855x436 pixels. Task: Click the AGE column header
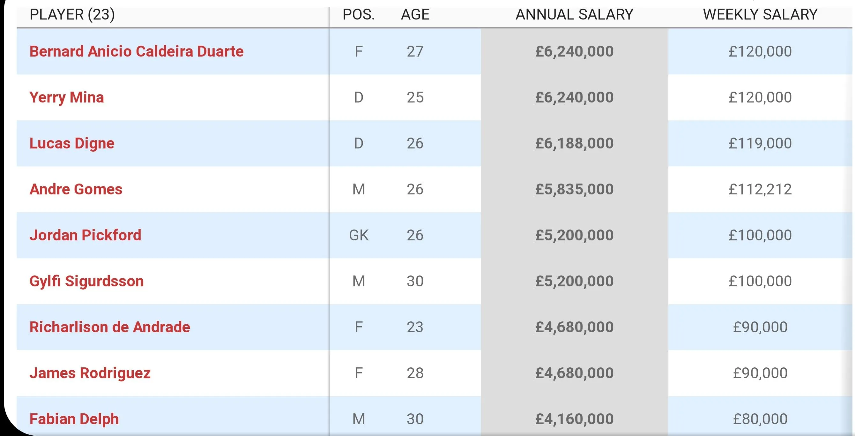[415, 15]
